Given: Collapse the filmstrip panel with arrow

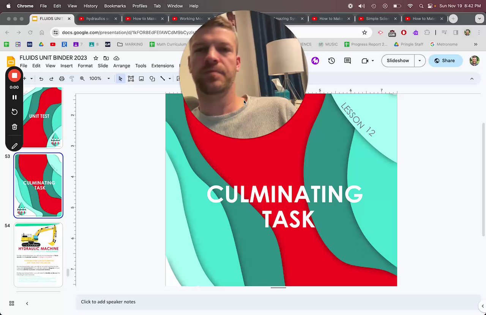Looking at the screenshot, I should click(27, 303).
